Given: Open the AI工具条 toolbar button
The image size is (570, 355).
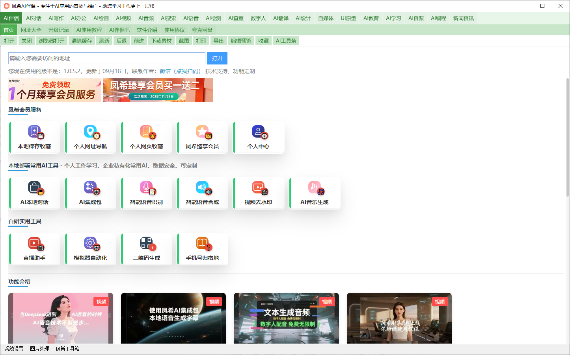Looking at the screenshot, I should [286, 41].
